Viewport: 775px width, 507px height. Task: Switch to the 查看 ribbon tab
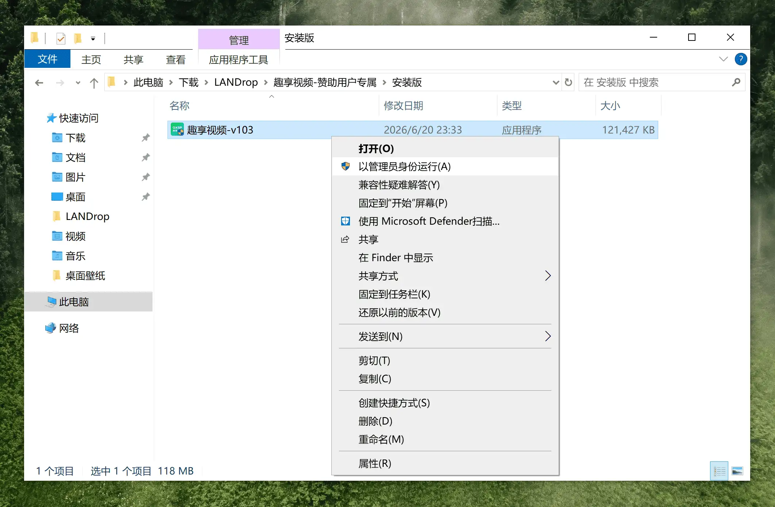point(176,59)
